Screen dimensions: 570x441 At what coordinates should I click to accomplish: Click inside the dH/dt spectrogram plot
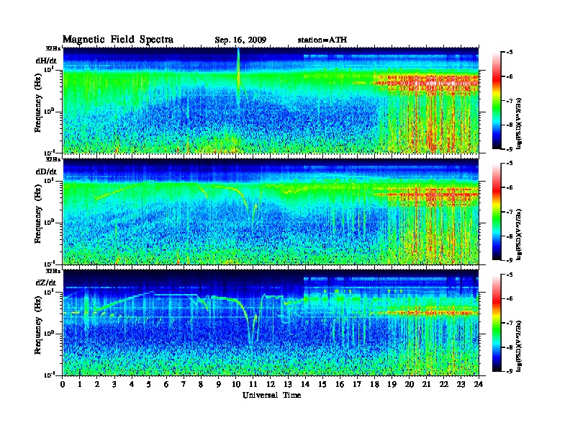pyautogui.click(x=271, y=101)
